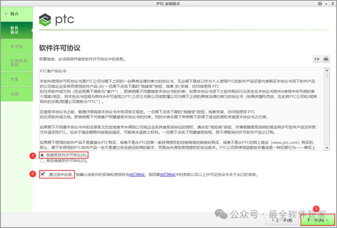Image resolution: width=337 pixels, height=228 pixels.
Task: Click www.ptc.com text in the agreement
Action: (x=286, y=142)
